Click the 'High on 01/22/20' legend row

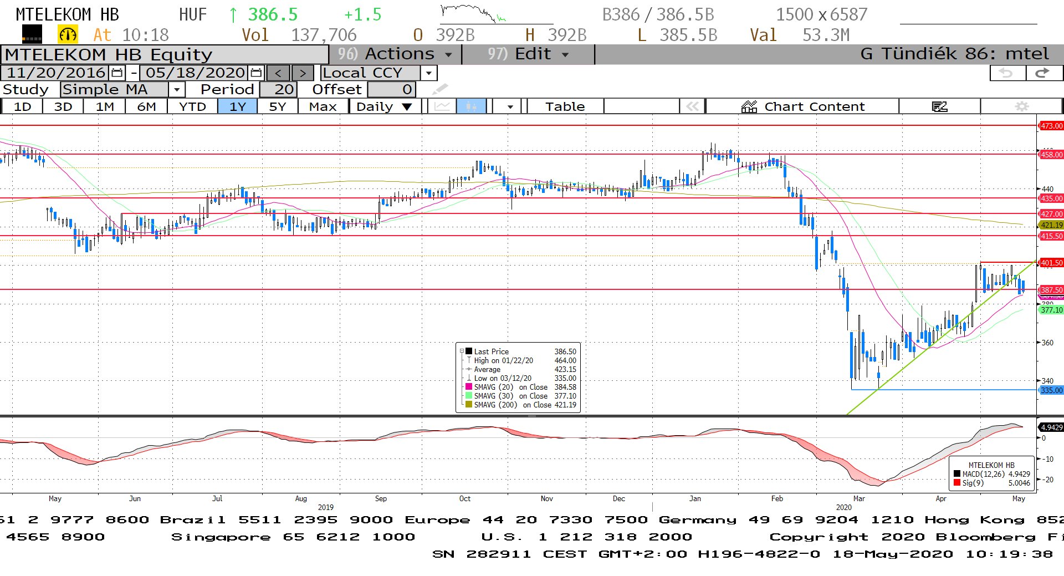pos(521,360)
